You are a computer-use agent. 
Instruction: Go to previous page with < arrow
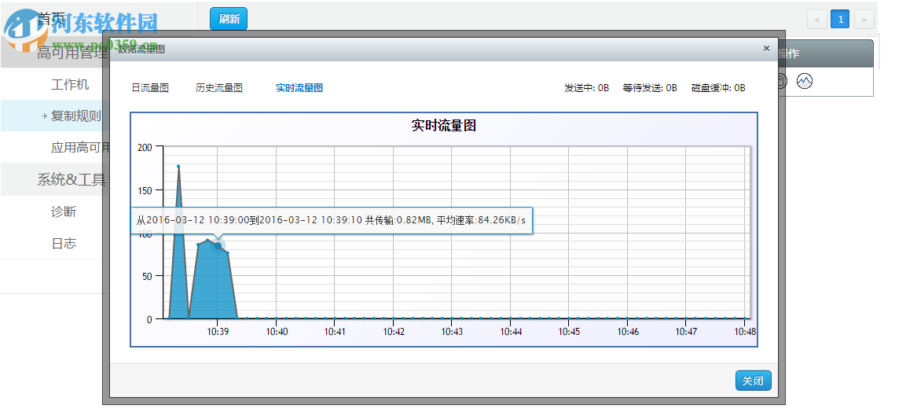pyautogui.click(x=817, y=20)
